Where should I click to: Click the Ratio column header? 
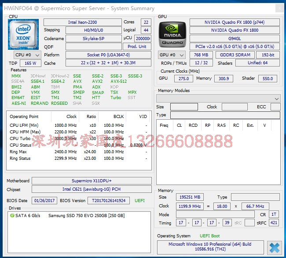tap(89, 117)
